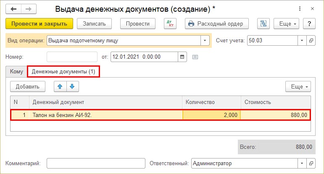This screenshot has width=324, height=174.
Task: Click the Стоимость column header
Action: click(276, 102)
